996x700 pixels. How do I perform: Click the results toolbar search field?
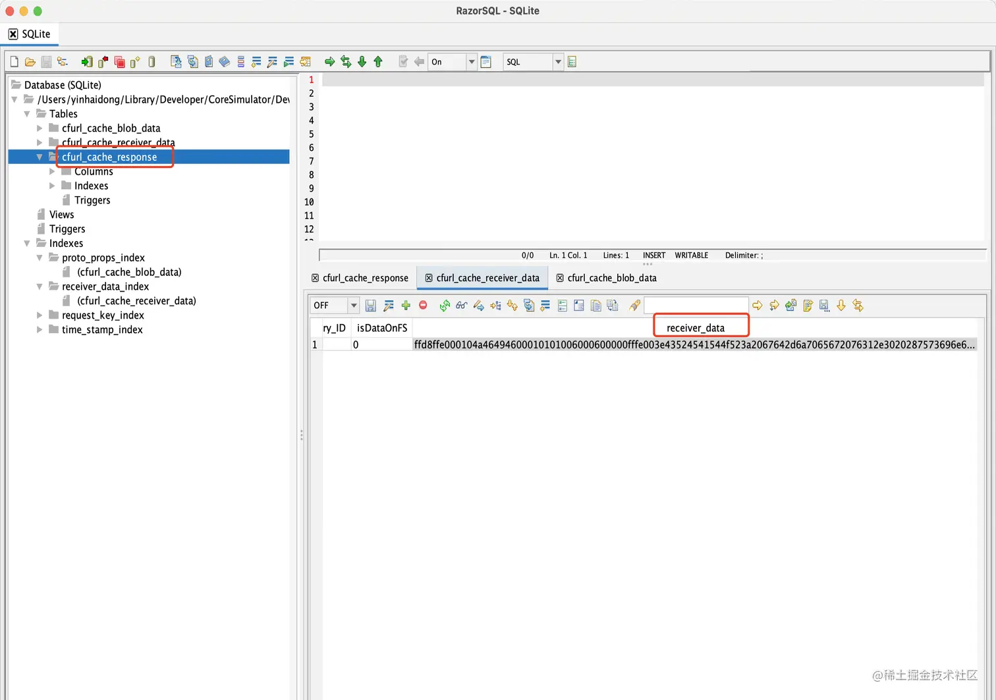pyautogui.click(x=696, y=306)
